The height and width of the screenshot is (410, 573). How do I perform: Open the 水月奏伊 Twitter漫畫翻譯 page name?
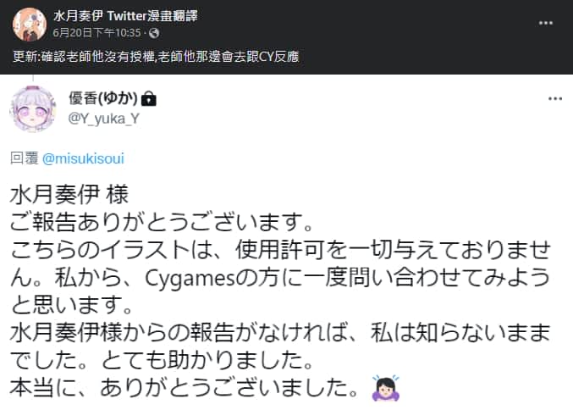[x=125, y=16]
